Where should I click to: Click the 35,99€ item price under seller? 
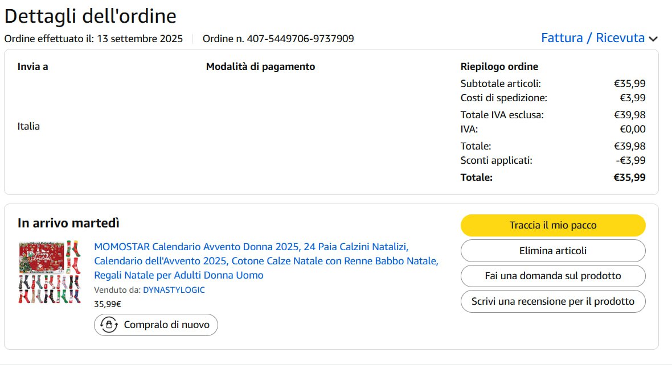(108, 304)
